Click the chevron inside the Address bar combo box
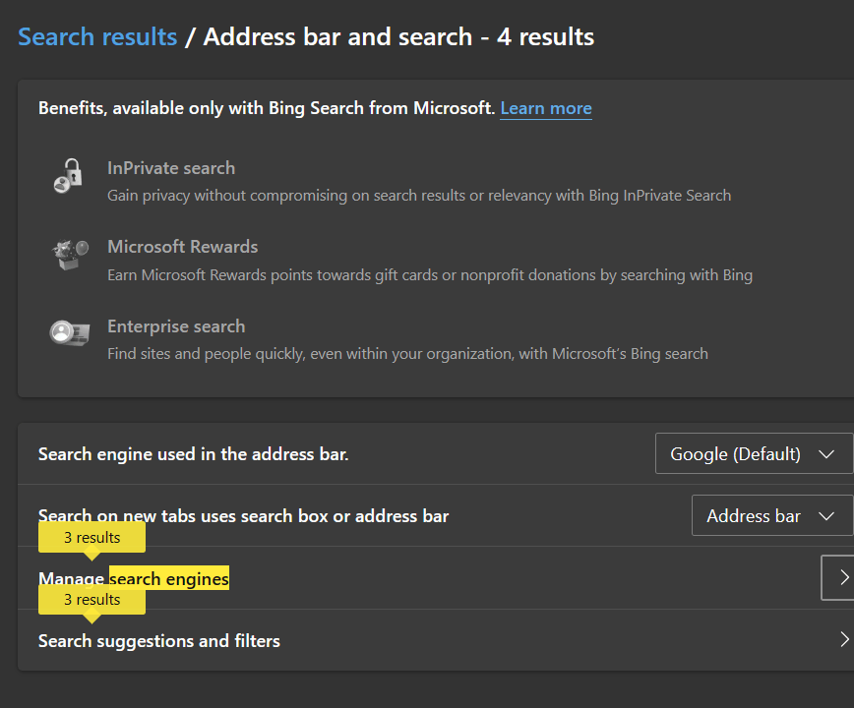The width and height of the screenshot is (854, 708). 826,516
